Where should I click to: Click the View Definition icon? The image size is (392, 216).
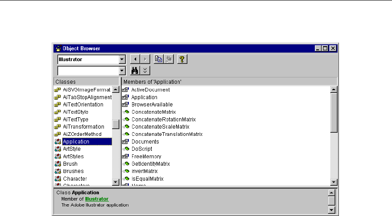(168, 59)
